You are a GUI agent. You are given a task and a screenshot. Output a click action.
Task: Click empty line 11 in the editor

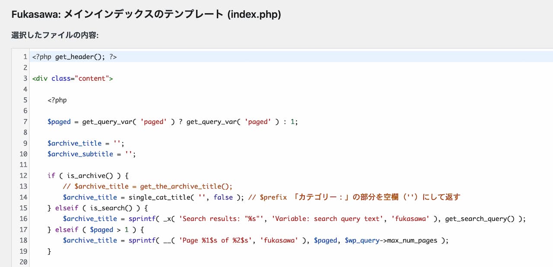(292, 164)
